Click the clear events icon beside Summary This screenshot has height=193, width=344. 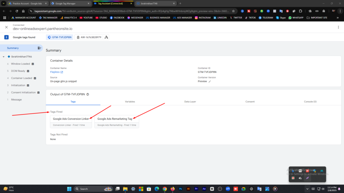[39, 48]
